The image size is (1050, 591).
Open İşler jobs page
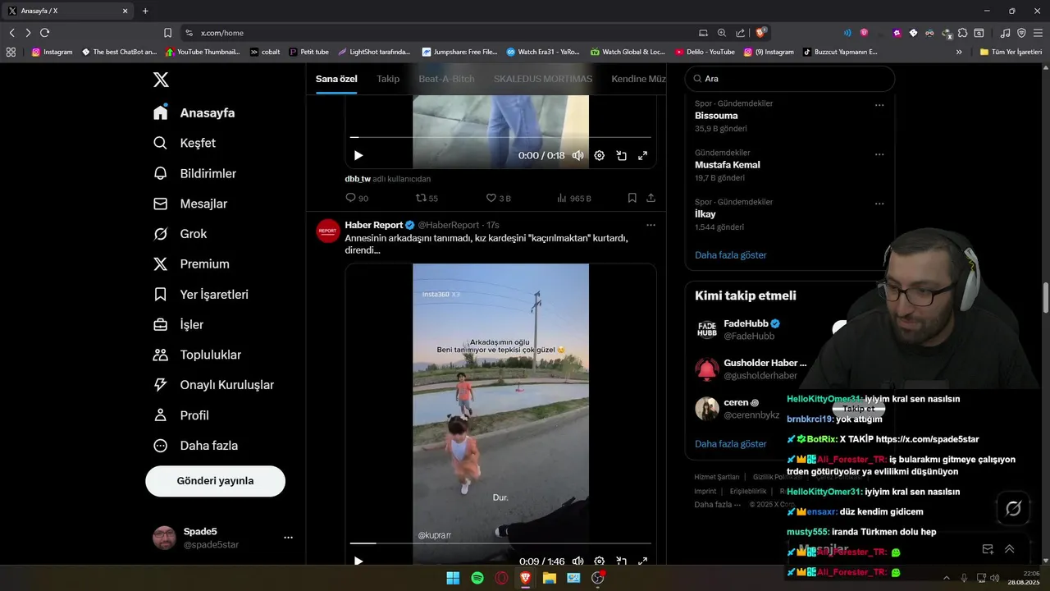tap(178, 324)
